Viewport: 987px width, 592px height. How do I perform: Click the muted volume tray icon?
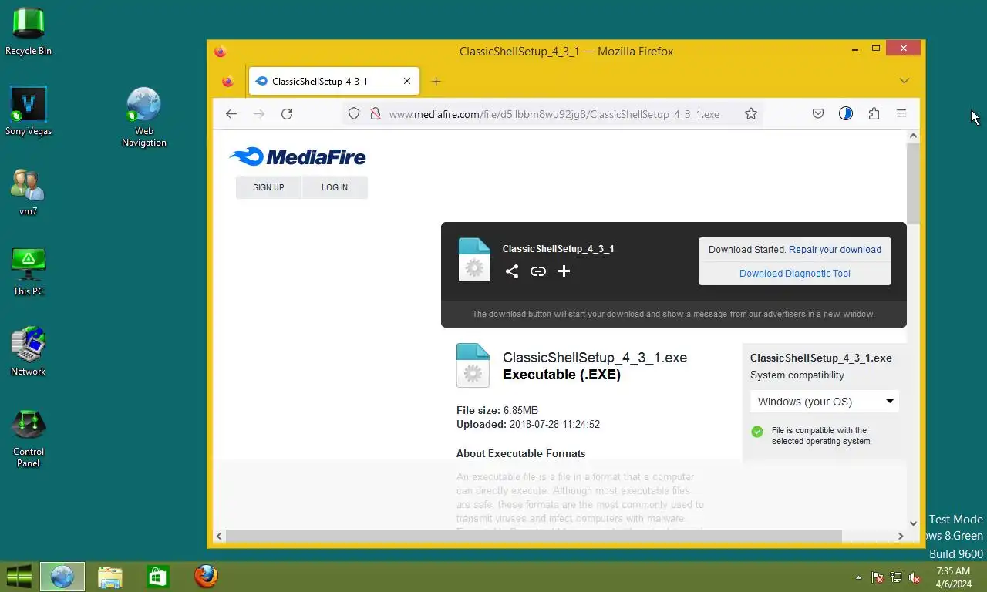(915, 577)
